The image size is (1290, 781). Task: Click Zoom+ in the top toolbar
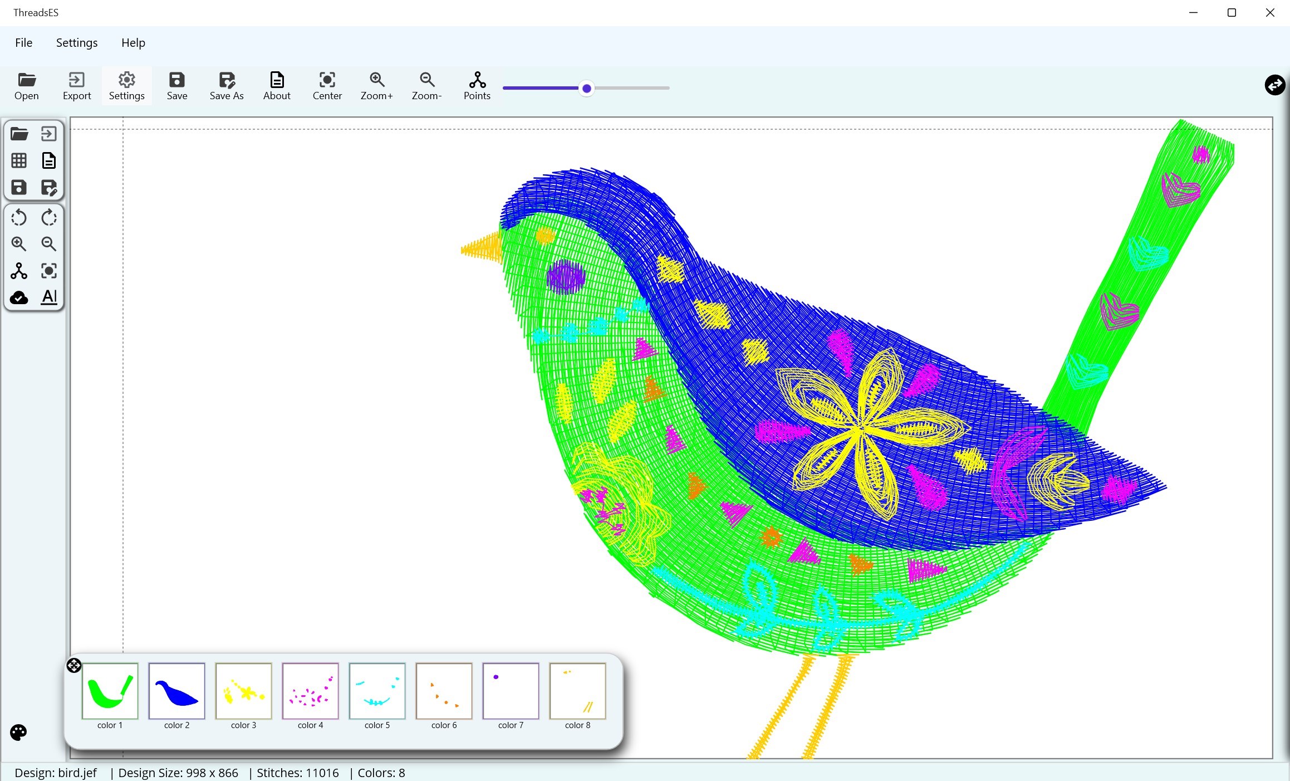[x=376, y=86]
